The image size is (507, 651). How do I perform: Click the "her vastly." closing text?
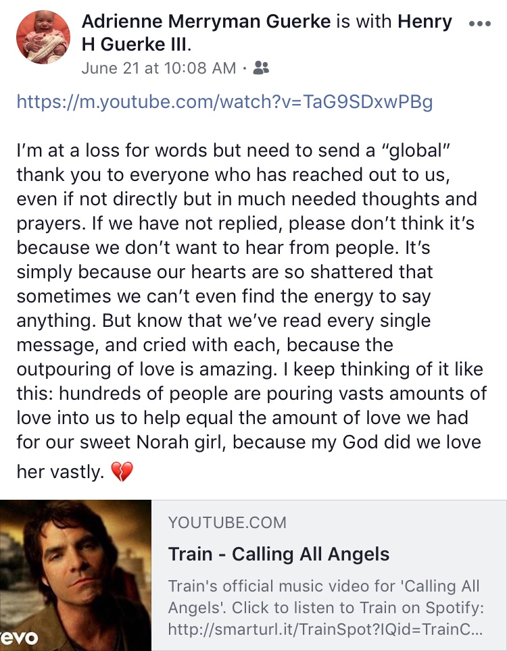(x=62, y=472)
